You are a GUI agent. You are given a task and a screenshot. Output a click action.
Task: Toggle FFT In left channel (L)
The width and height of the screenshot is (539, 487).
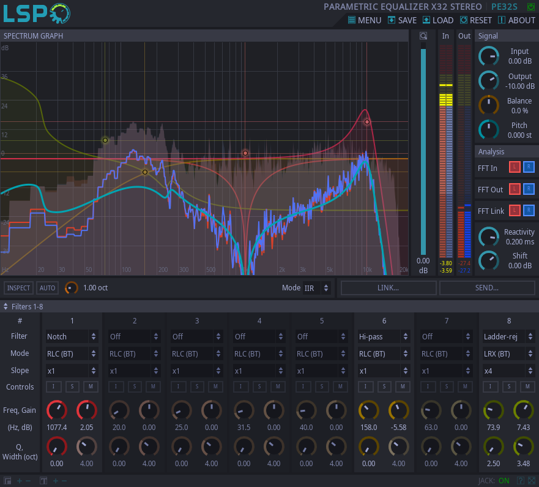click(x=515, y=167)
